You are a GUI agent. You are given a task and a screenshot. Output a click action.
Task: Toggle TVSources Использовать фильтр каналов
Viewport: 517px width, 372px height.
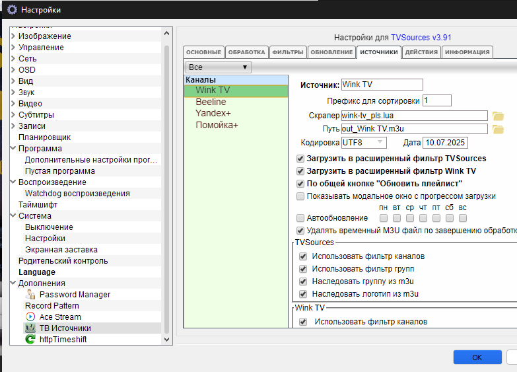[303, 256]
